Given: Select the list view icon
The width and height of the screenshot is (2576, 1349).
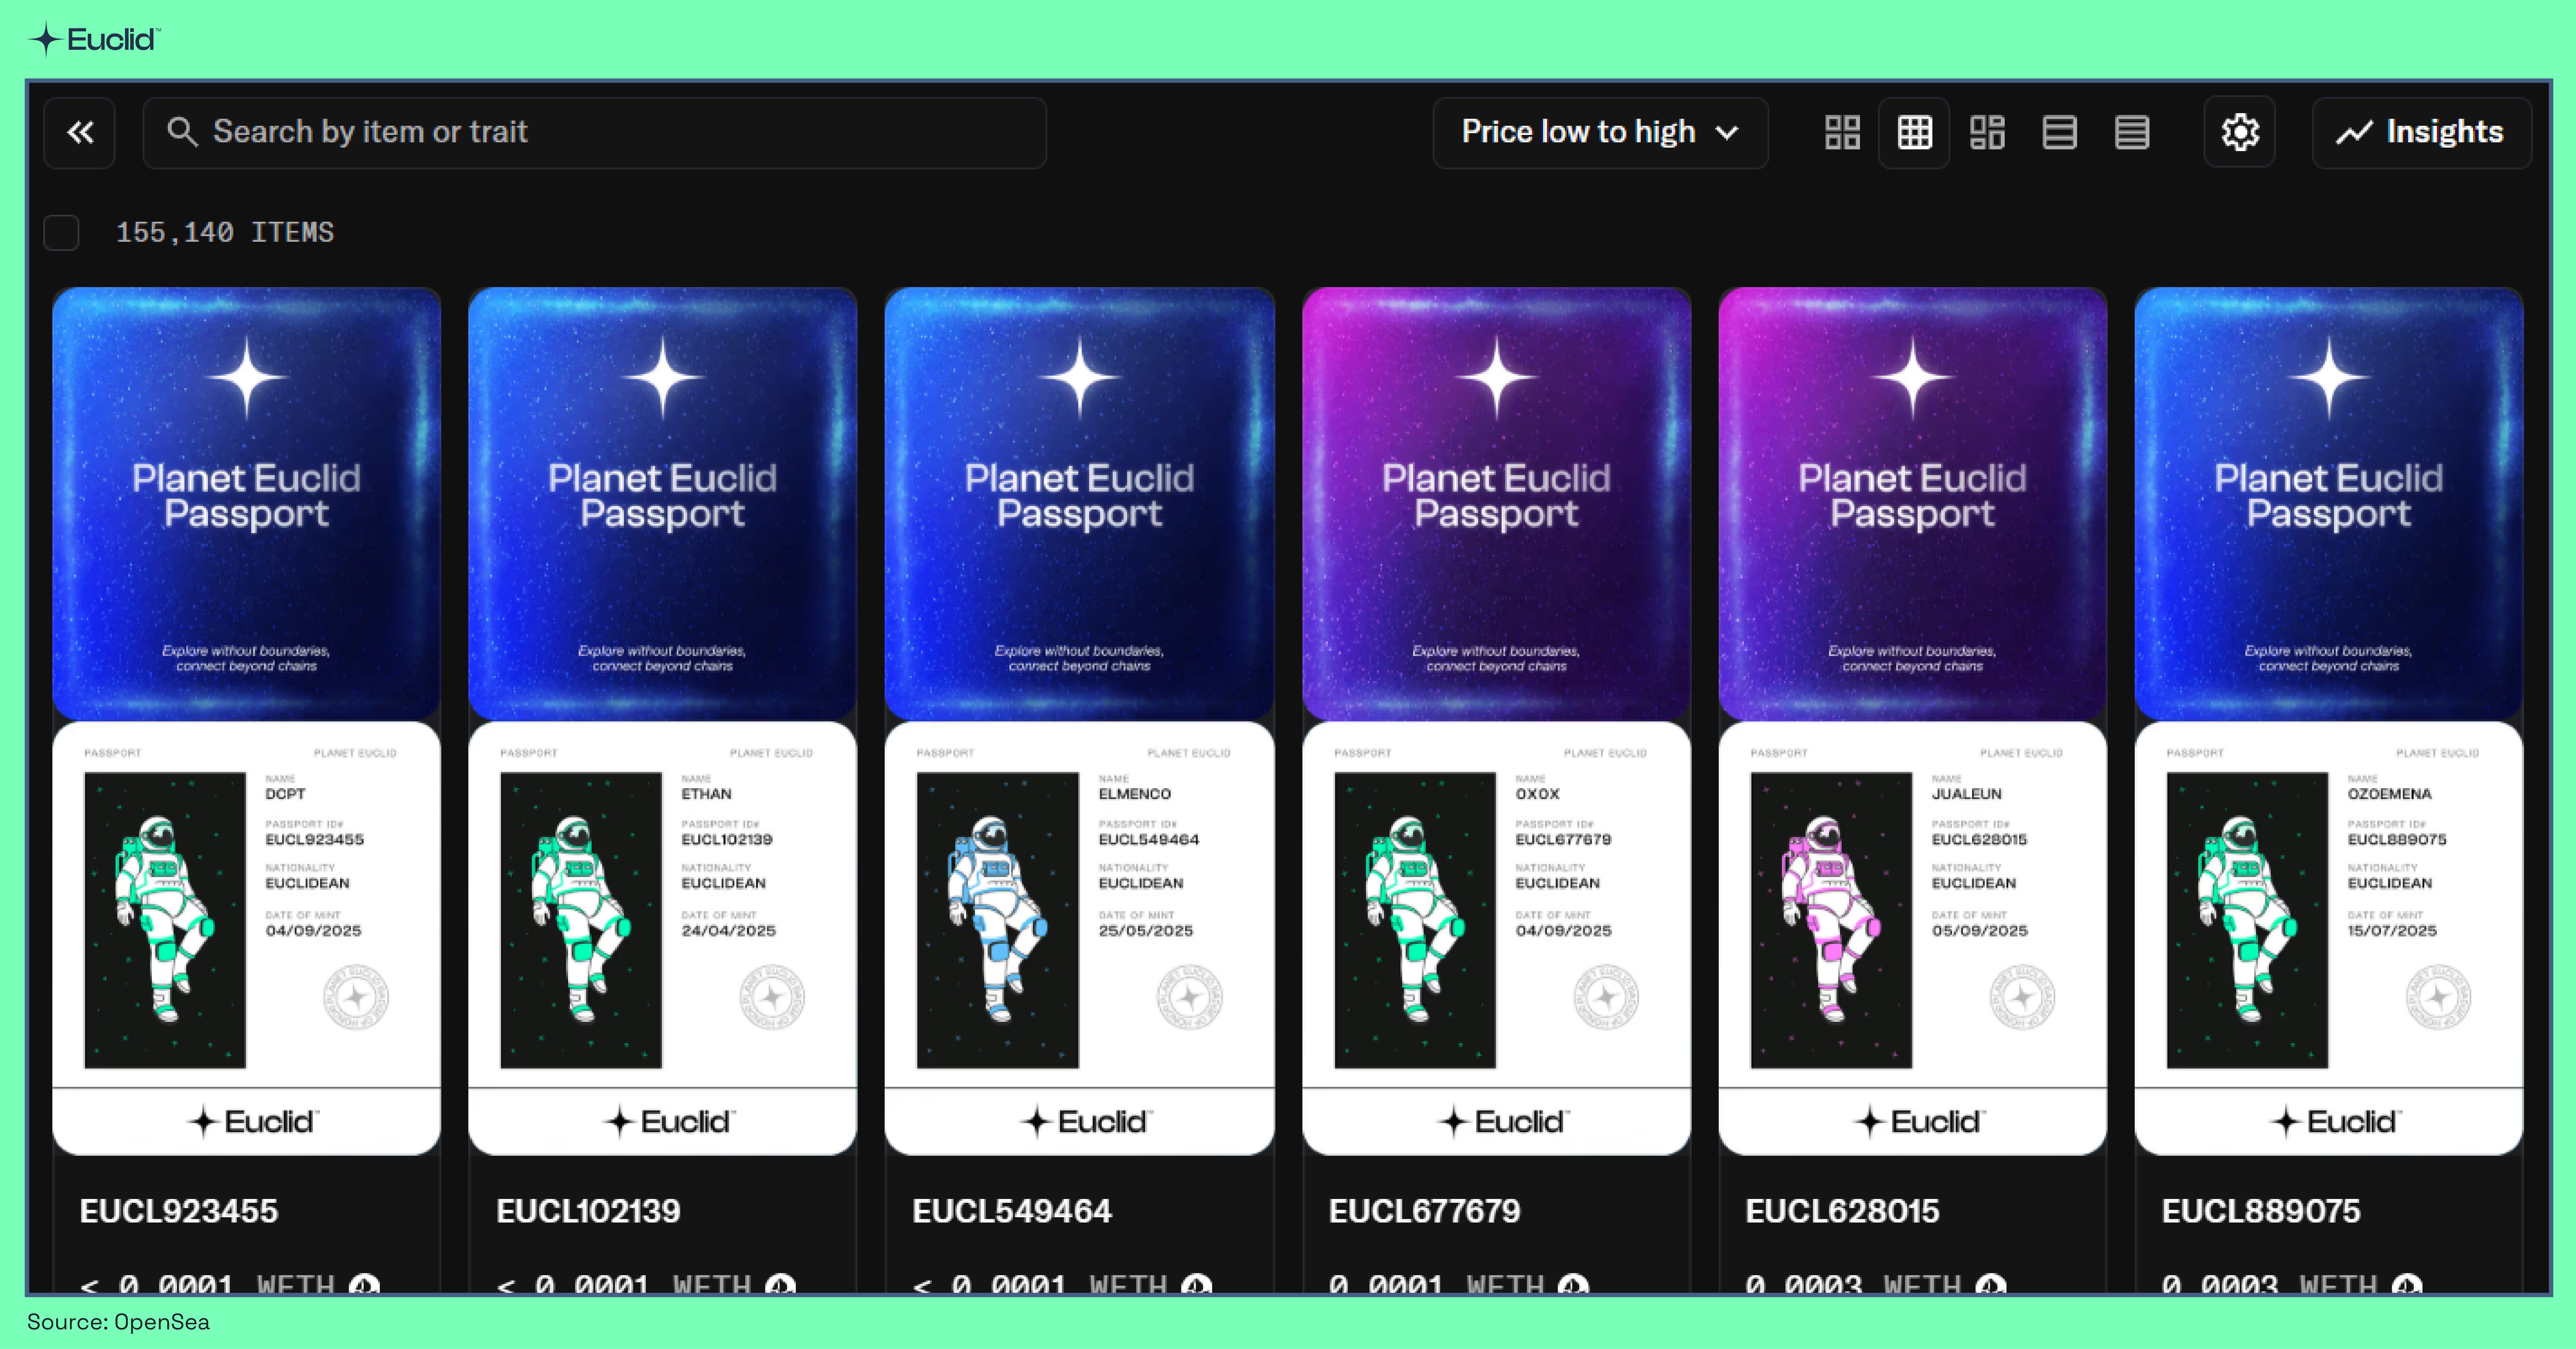Looking at the screenshot, I should coord(2059,132).
